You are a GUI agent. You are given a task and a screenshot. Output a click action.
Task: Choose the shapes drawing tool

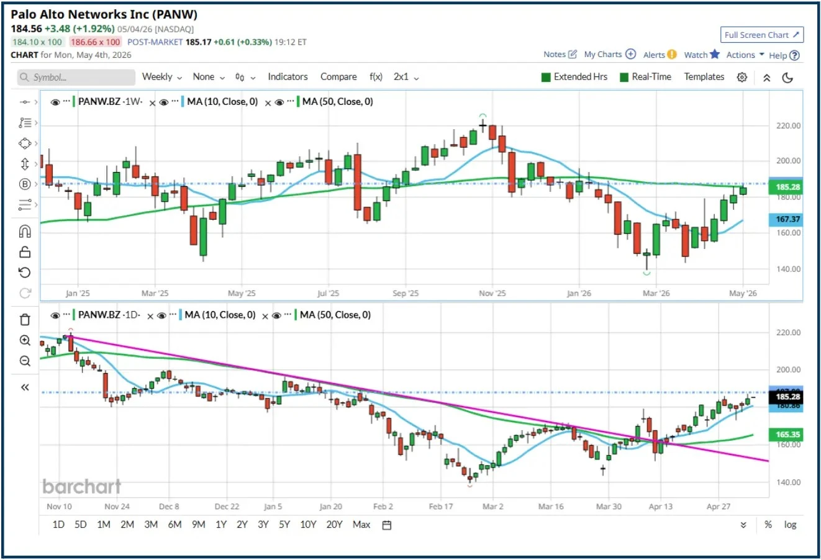pos(24,143)
